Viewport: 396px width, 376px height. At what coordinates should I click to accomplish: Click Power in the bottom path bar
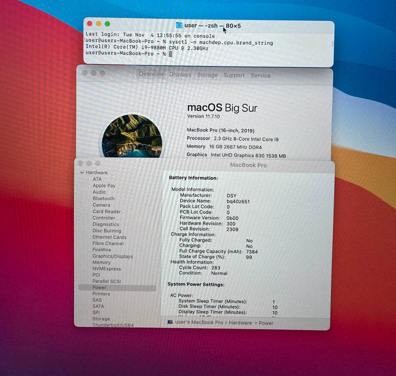pos(266,323)
